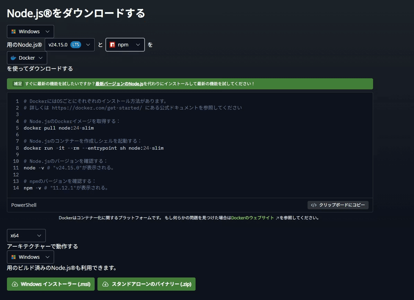414x300 pixels.
Task: Click download cloud icon on .msi button
Action: click(x=15, y=284)
